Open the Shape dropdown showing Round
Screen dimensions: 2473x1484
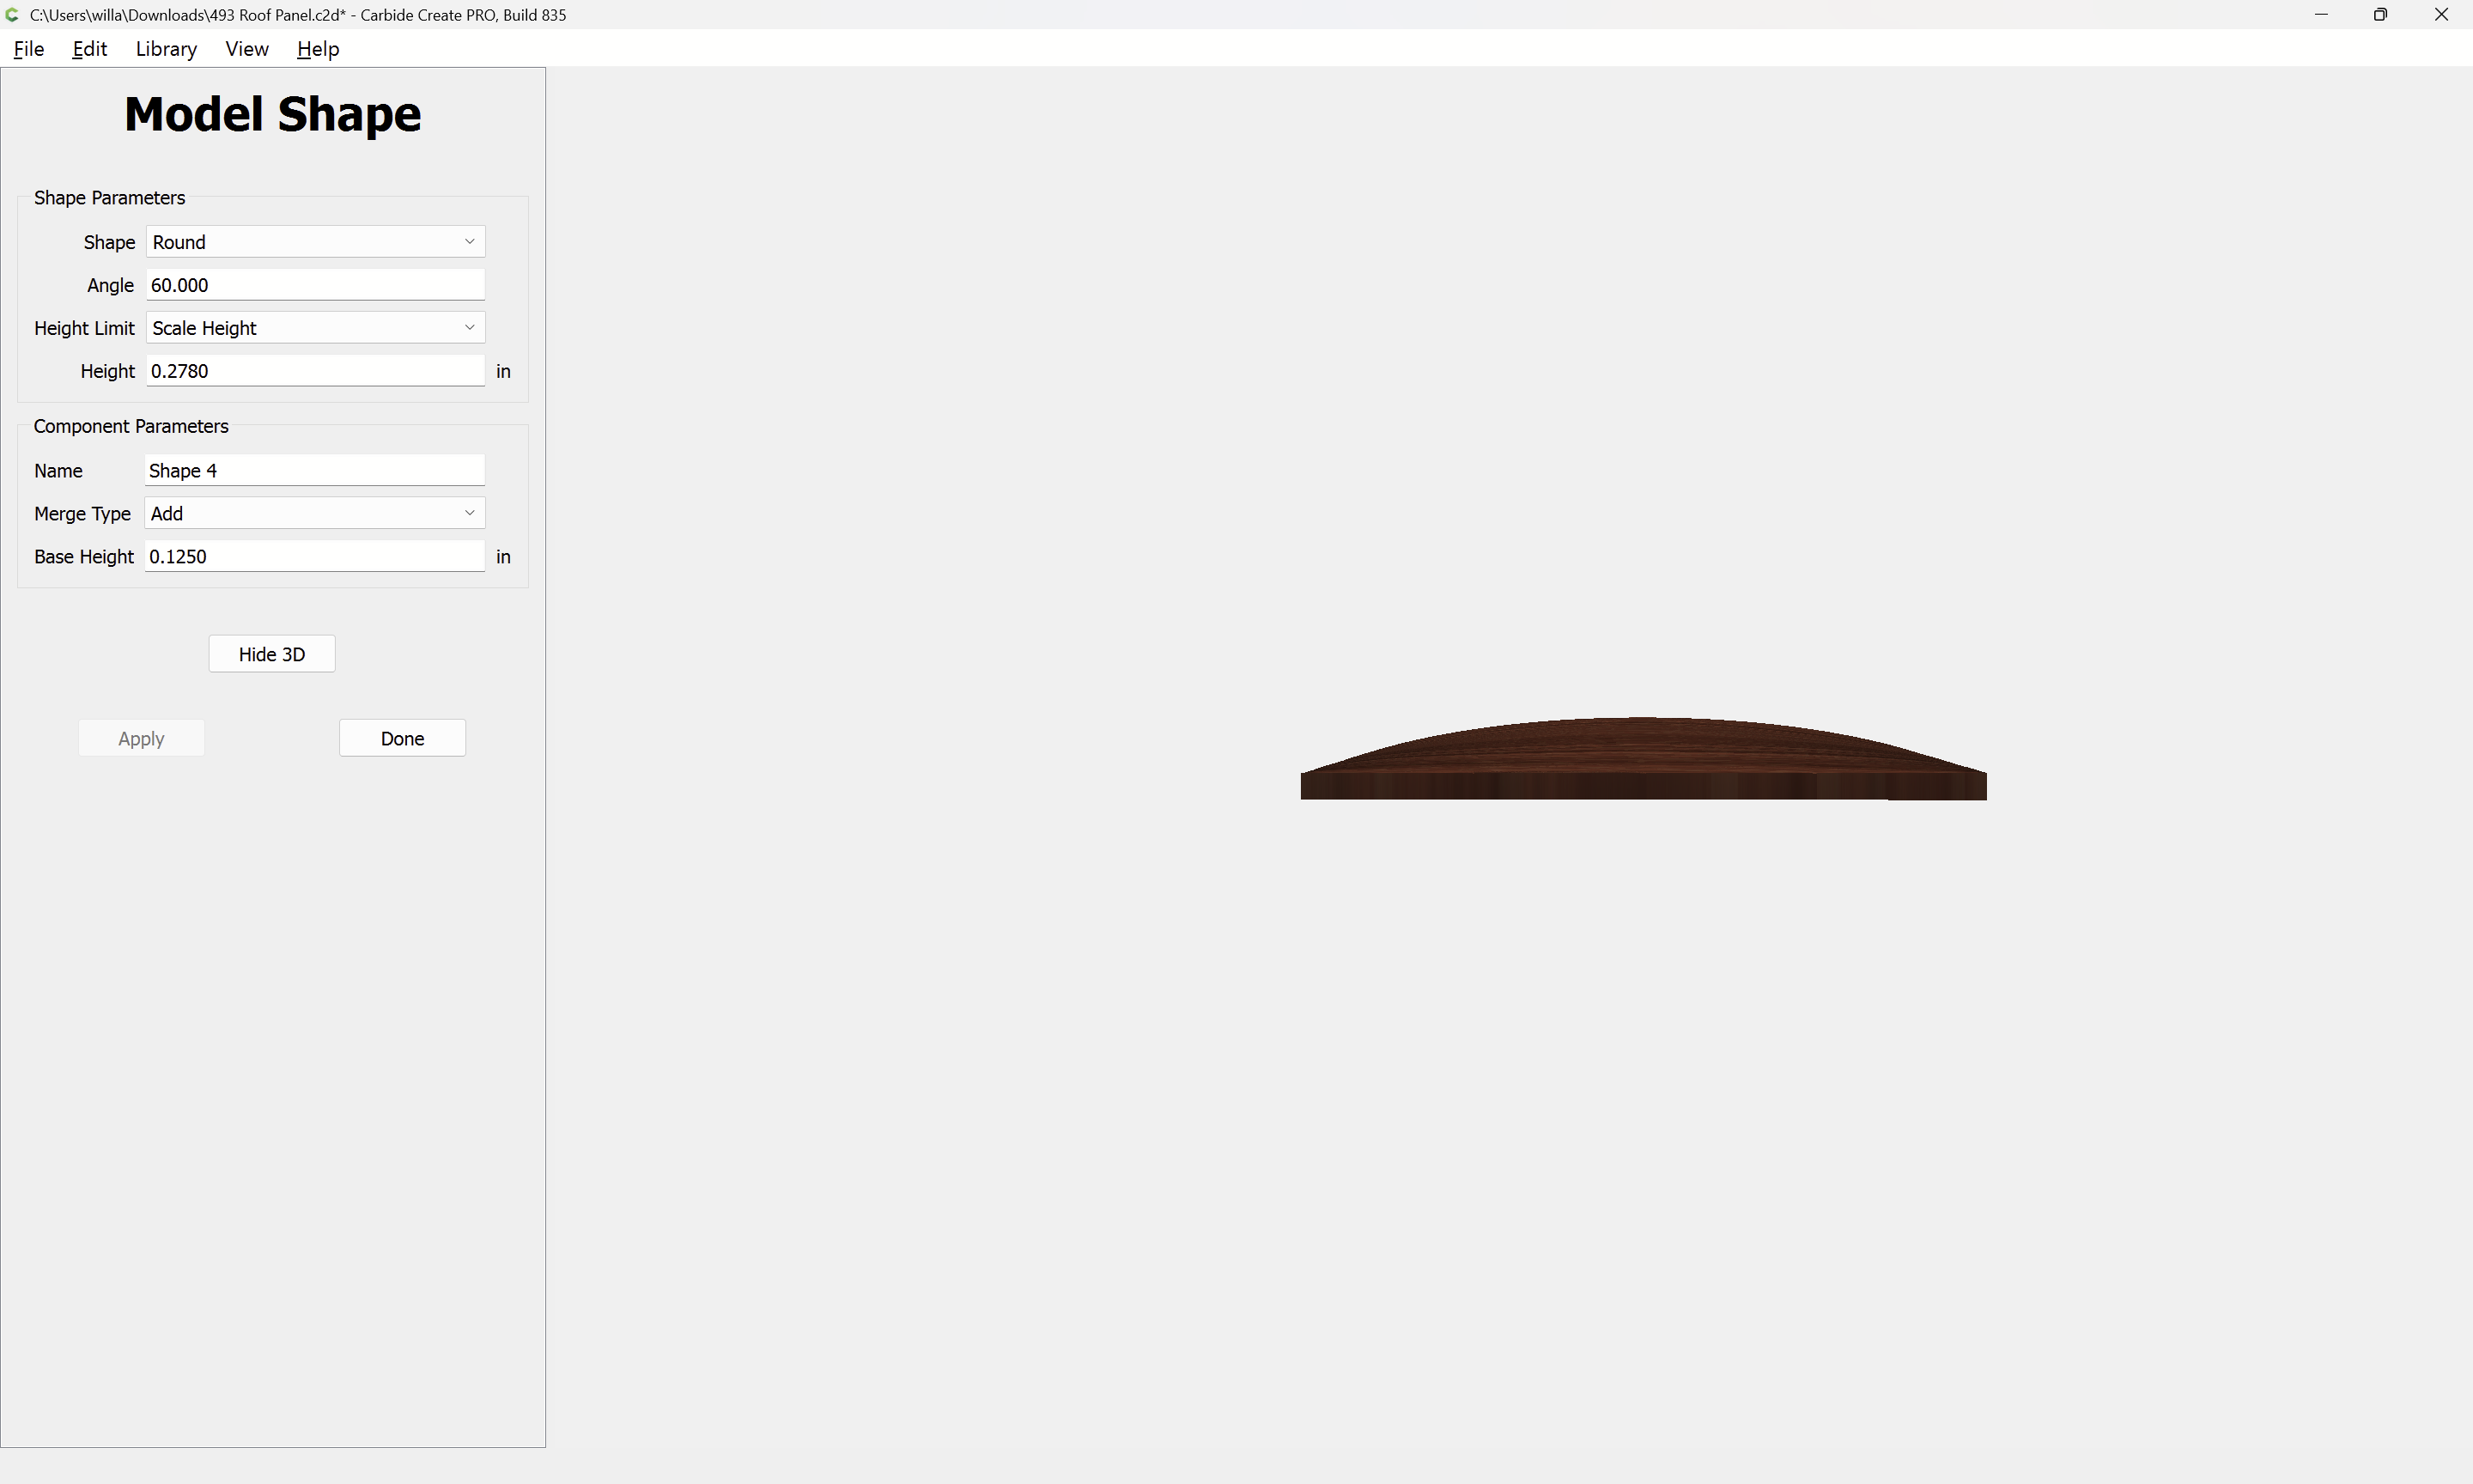pyautogui.click(x=315, y=242)
